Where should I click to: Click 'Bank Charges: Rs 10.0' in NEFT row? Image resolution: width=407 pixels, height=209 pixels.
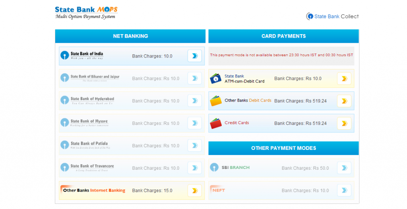(305, 191)
